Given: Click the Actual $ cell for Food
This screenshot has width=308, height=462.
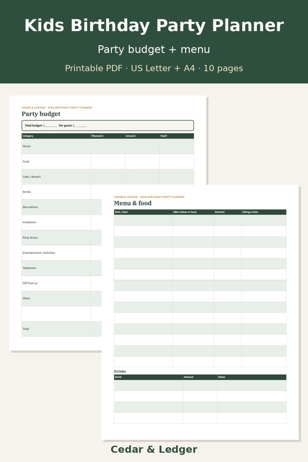Looking at the screenshot, I should pyautogui.click(x=142, y=161).
